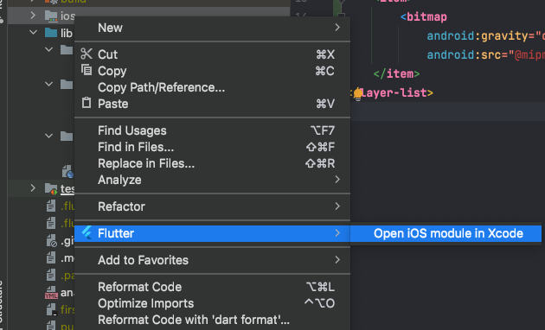Open Find in Files
The width and height of the screenshot is (545, 330).
tap(212, 147)
